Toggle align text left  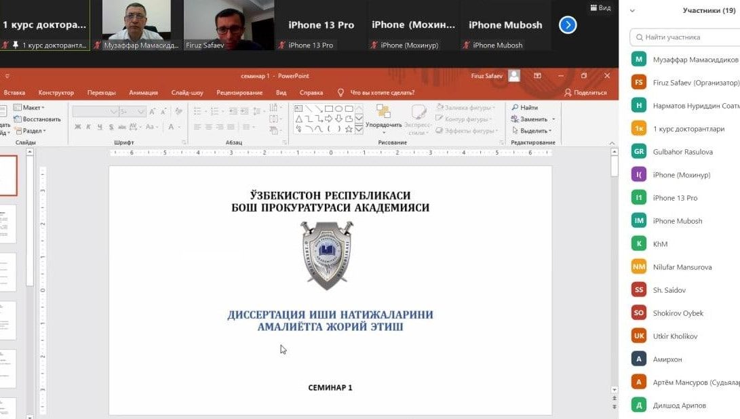(197, 127)
